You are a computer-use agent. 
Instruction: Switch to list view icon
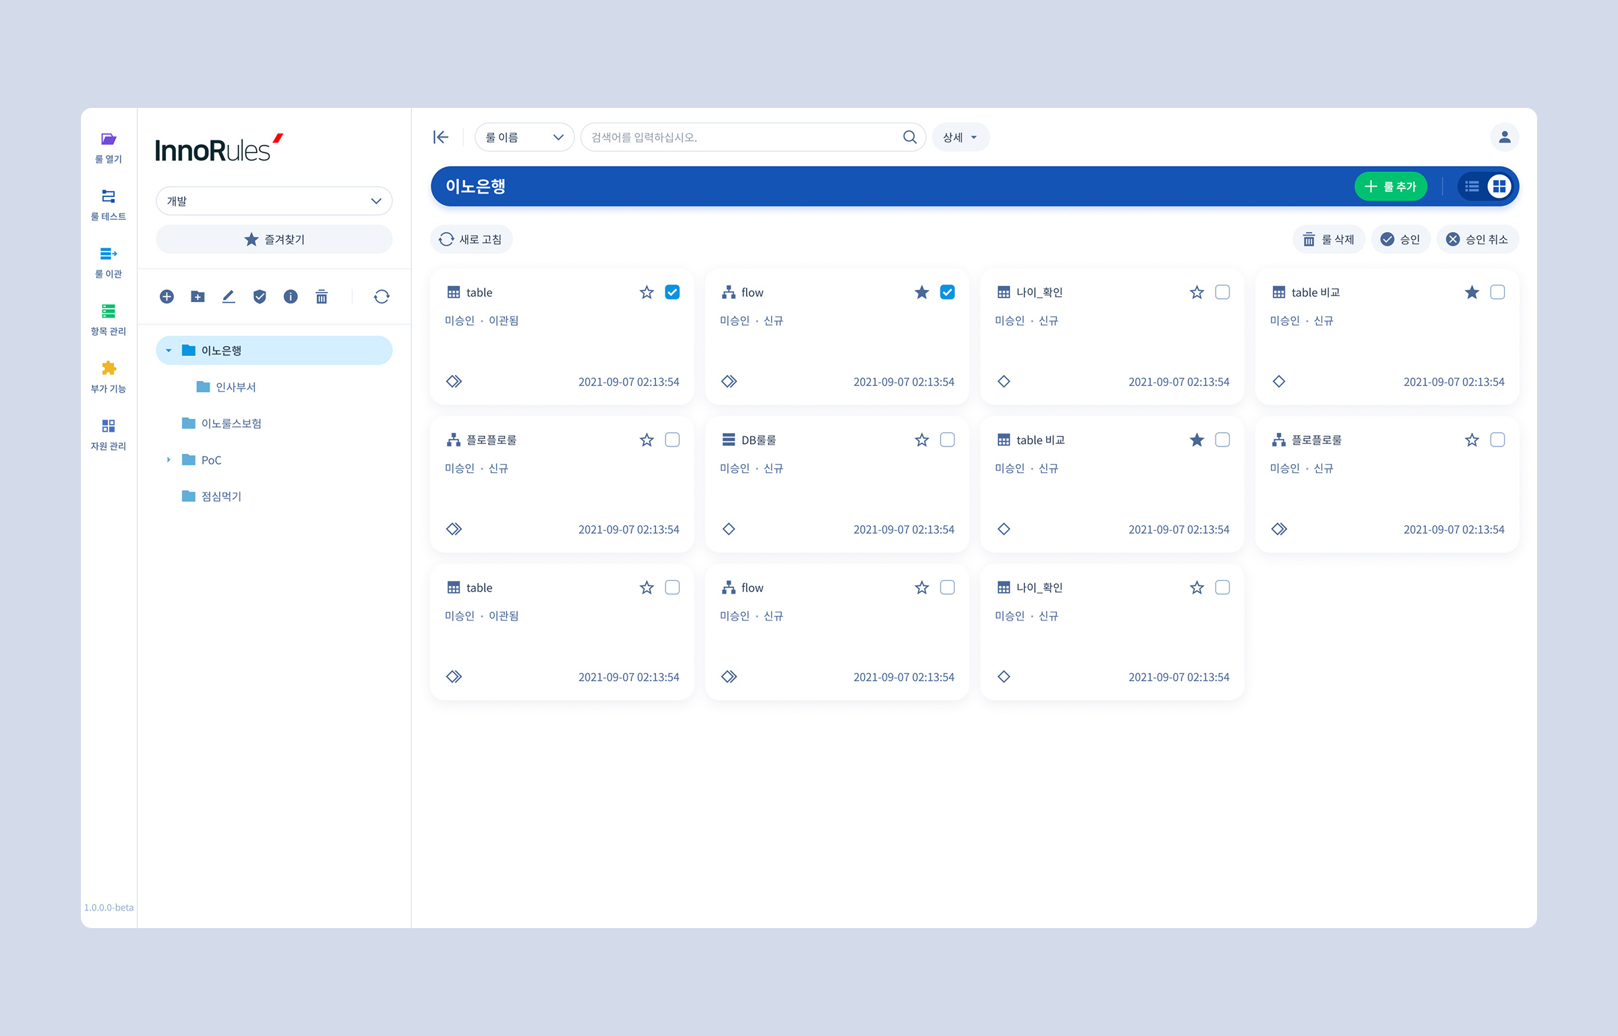click(1472, 186)
